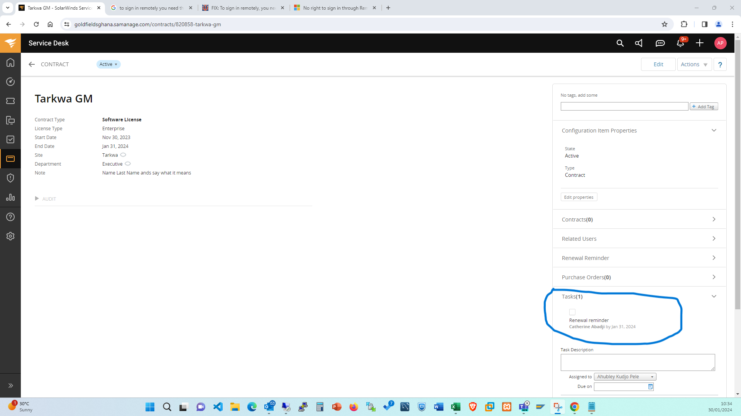Click the plus icon to create new item
The image size is (741, 416).
click(x=700, y=43)
